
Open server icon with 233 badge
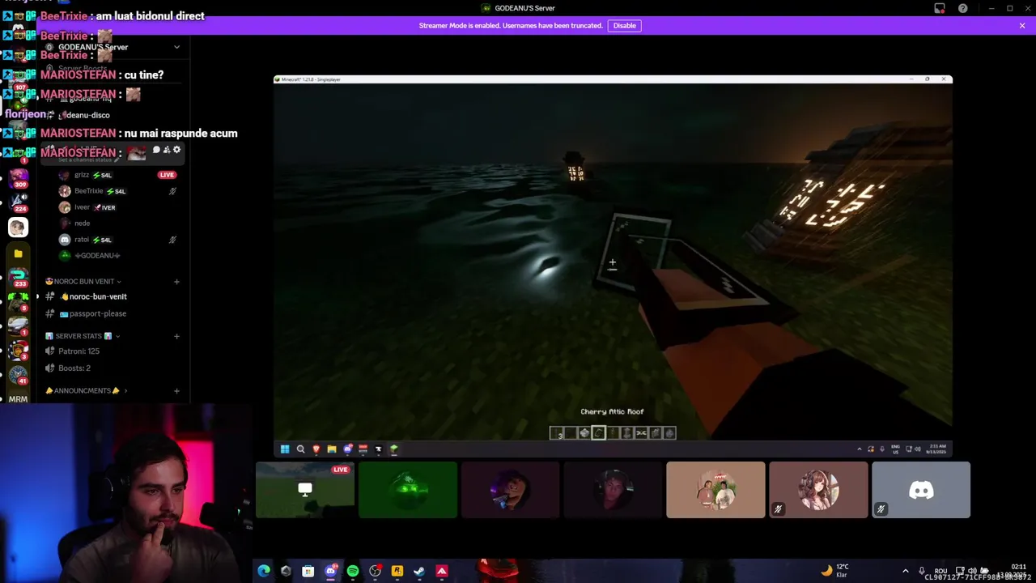tap(18, 276)
